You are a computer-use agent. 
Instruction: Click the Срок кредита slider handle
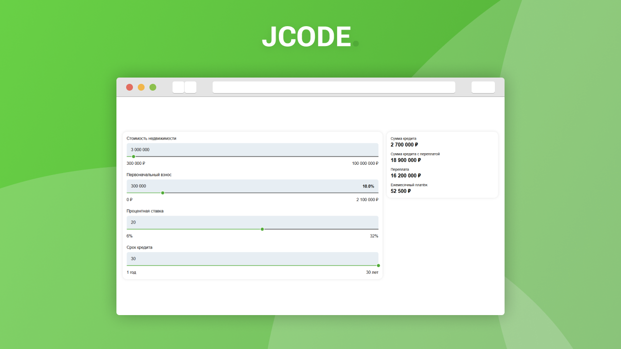click(378, 266)
